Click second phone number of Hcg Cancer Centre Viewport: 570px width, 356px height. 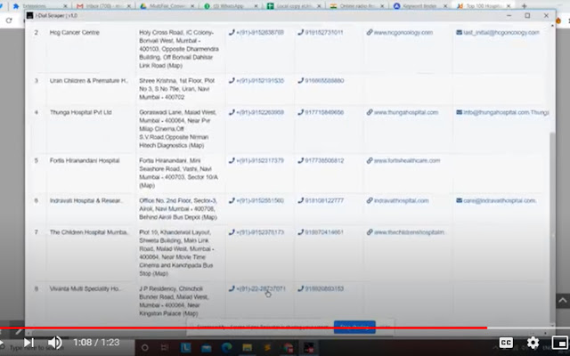pos(321,32)
